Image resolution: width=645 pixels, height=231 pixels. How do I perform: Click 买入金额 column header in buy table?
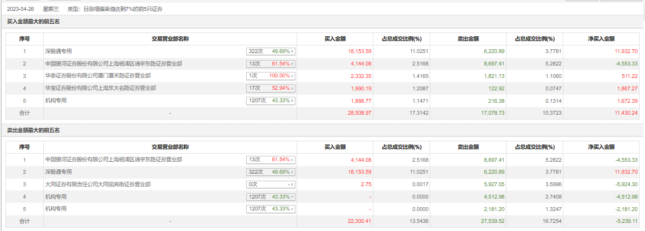pos(335,39)
